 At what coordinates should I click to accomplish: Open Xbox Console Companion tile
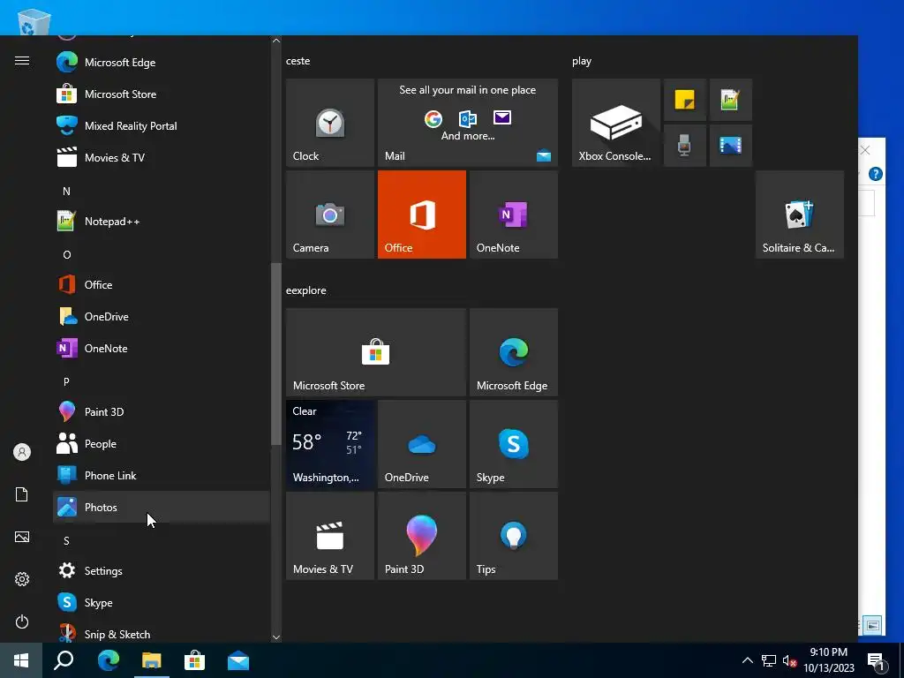coord(615,123)
